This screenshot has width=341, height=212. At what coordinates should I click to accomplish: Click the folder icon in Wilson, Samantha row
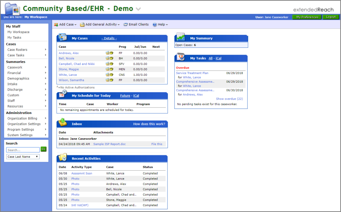click(107, 80)
